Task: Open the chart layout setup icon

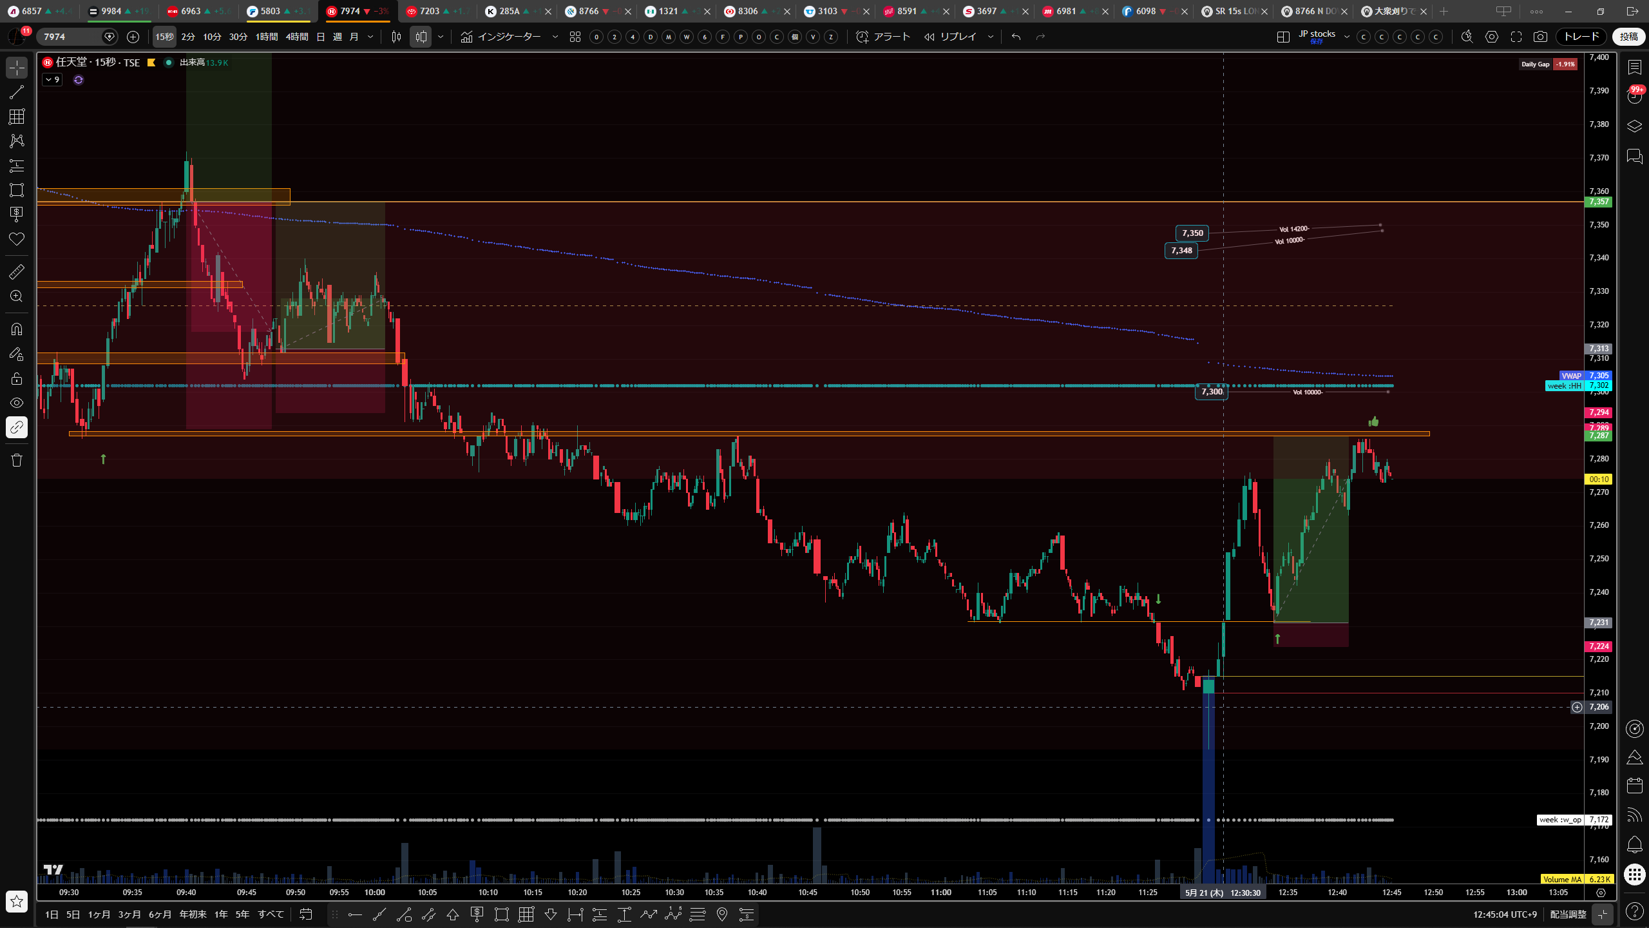Action: [x=1282, y=37]
